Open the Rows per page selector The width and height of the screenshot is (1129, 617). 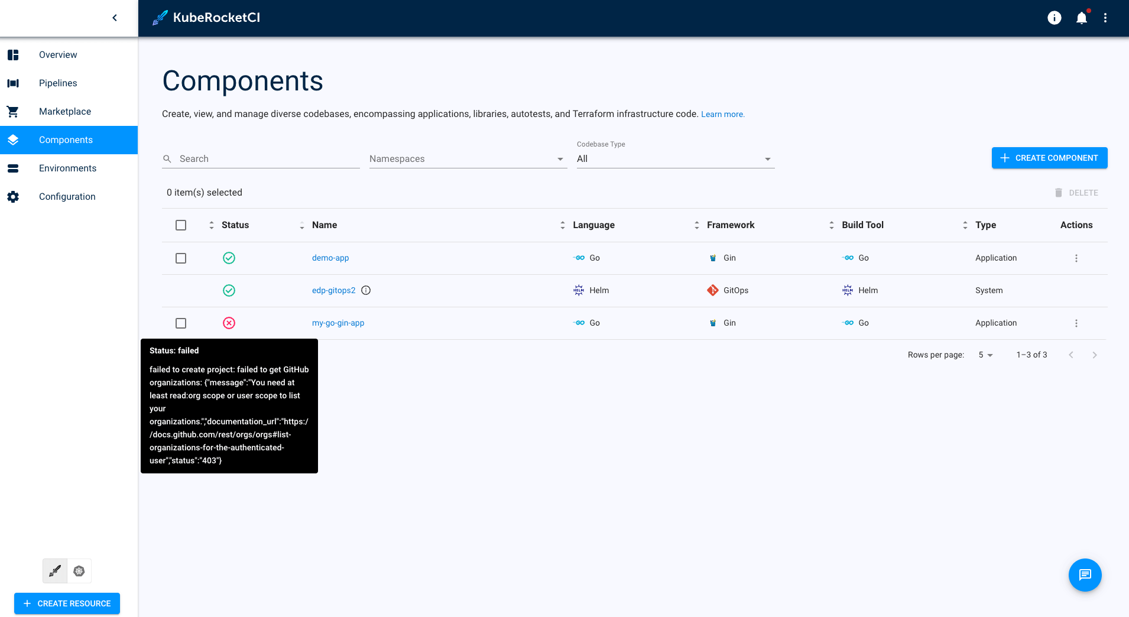click(985, 355)
